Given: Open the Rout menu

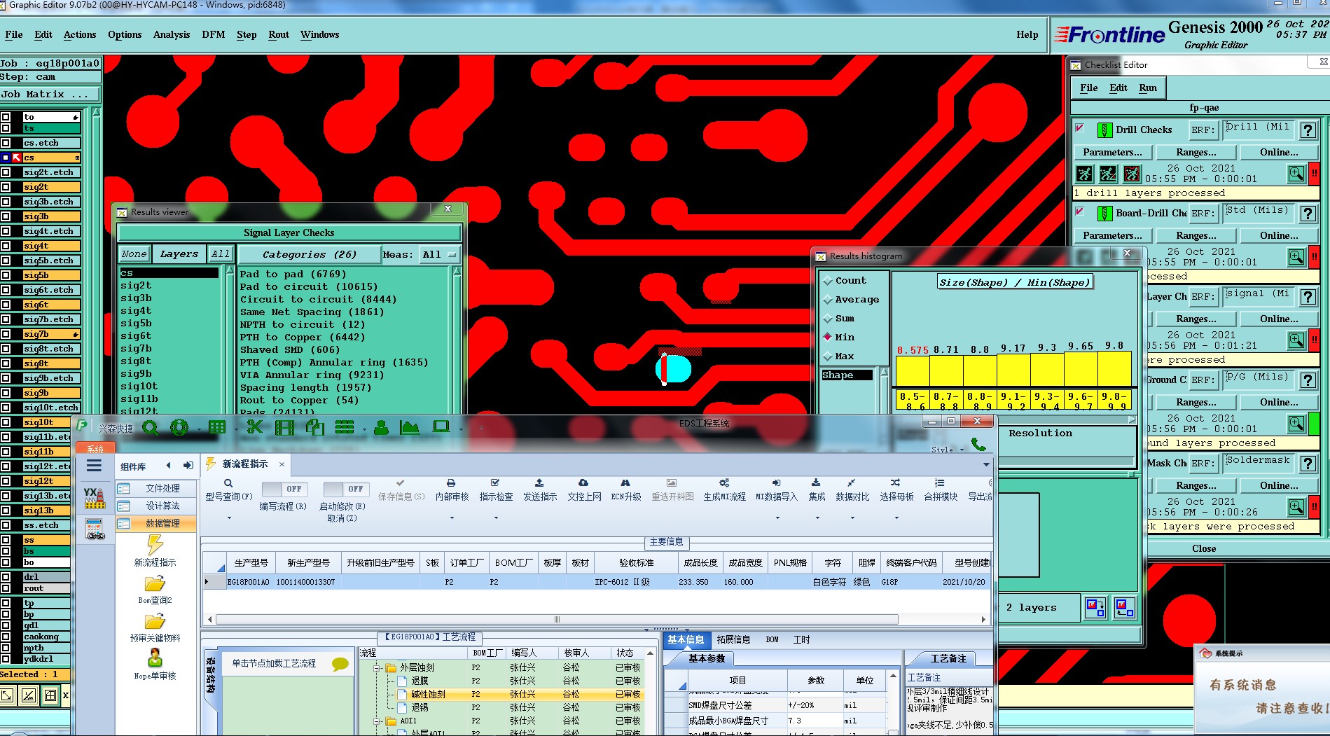Looking at the screenshot, I should coord(279,34).
